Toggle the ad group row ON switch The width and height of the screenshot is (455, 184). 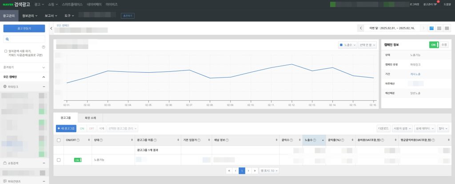78,160
